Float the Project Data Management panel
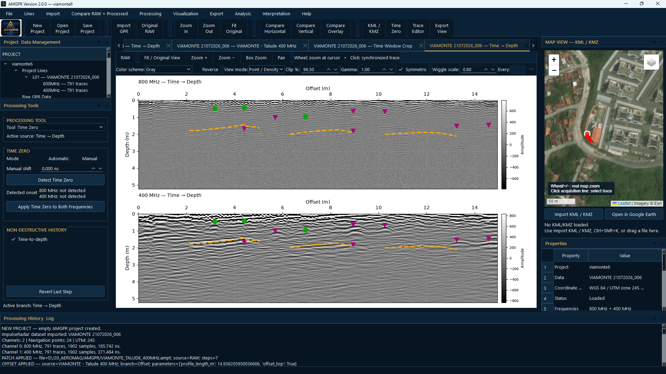 (x=99, y=42)
